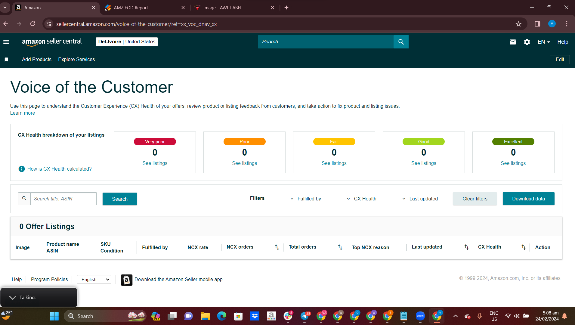
Task: Click the Download data button
Action: point(528,199)
